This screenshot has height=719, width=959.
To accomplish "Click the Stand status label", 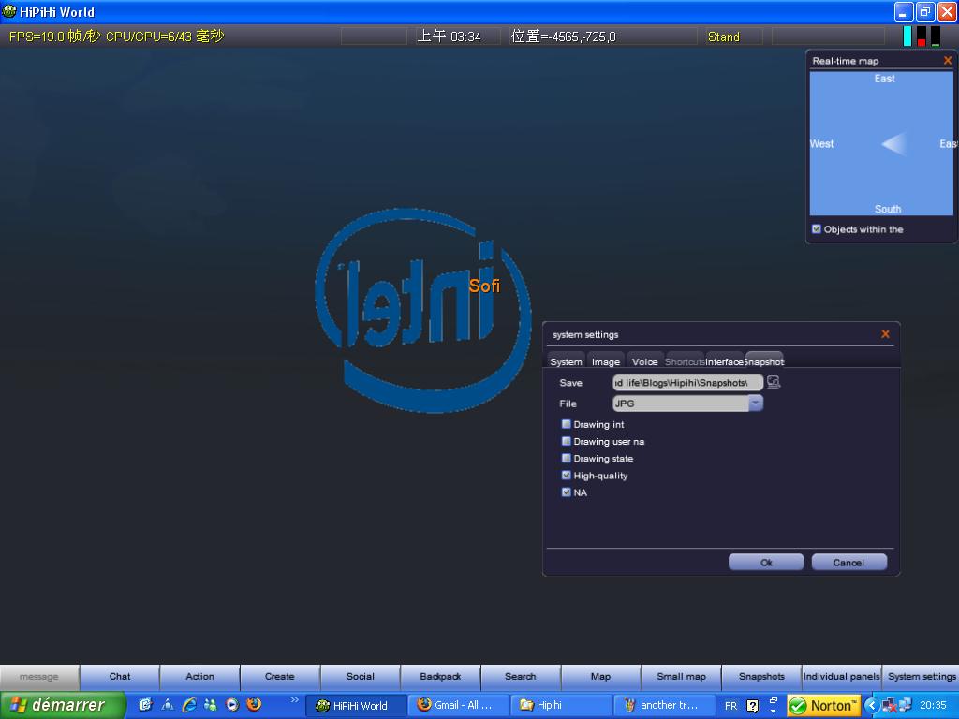I will [x=724, y=37].
